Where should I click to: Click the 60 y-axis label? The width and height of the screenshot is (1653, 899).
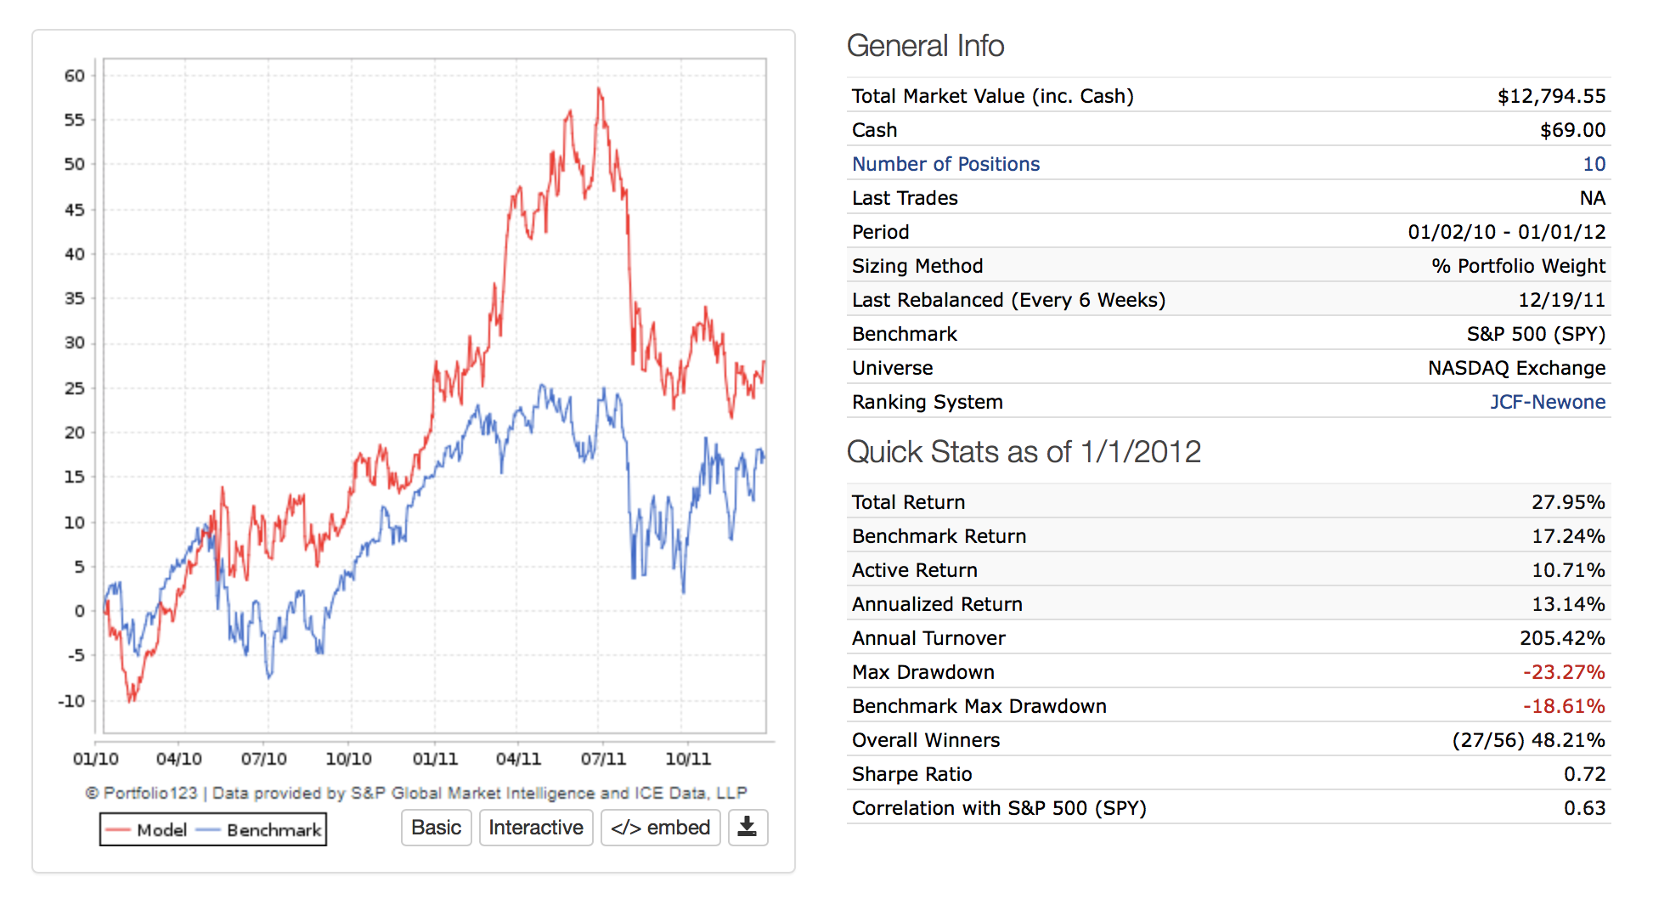75,76
